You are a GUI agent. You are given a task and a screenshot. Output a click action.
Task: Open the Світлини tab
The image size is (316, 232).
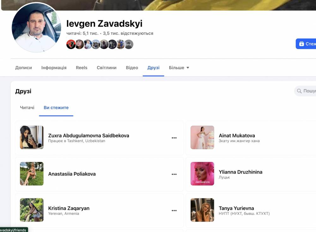106,68
